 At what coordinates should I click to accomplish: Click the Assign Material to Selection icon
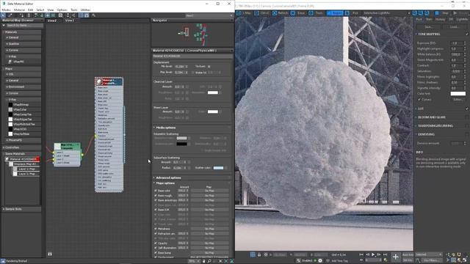21,15
